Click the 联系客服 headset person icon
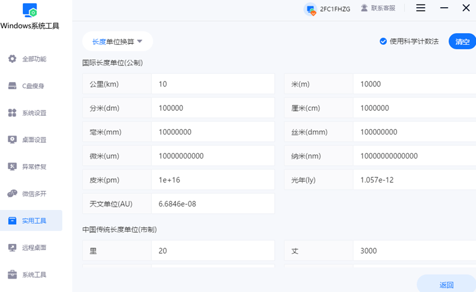The image size is (476, 292). (364, 8)
